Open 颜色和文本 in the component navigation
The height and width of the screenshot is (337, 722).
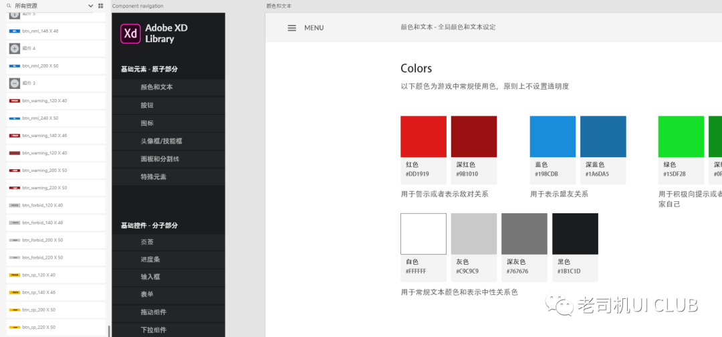168,87
